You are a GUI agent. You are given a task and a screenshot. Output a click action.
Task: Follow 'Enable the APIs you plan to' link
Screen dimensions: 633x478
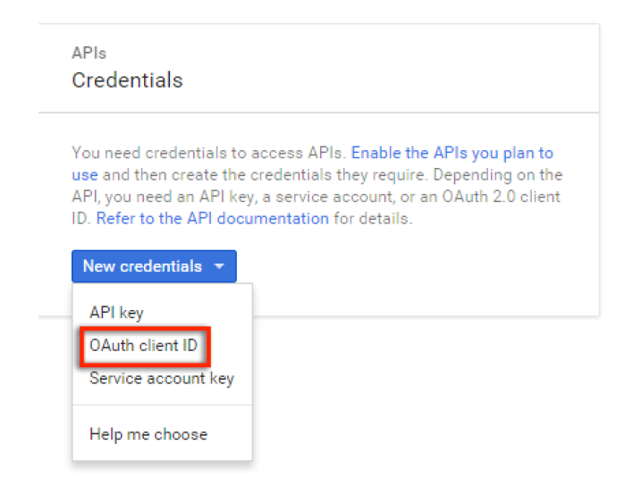pyautogui.click(x=452, y=154)
